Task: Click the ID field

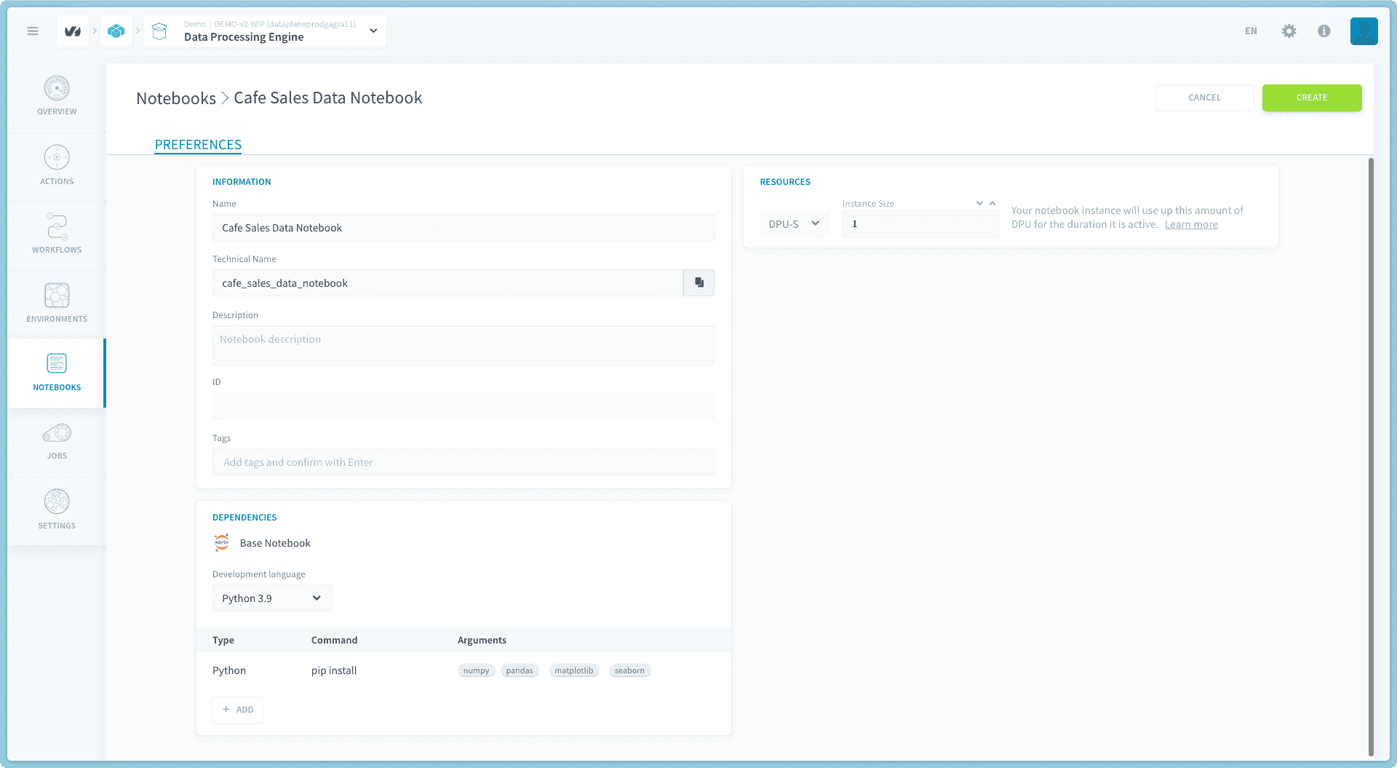Action: click(x=463, y=406)
